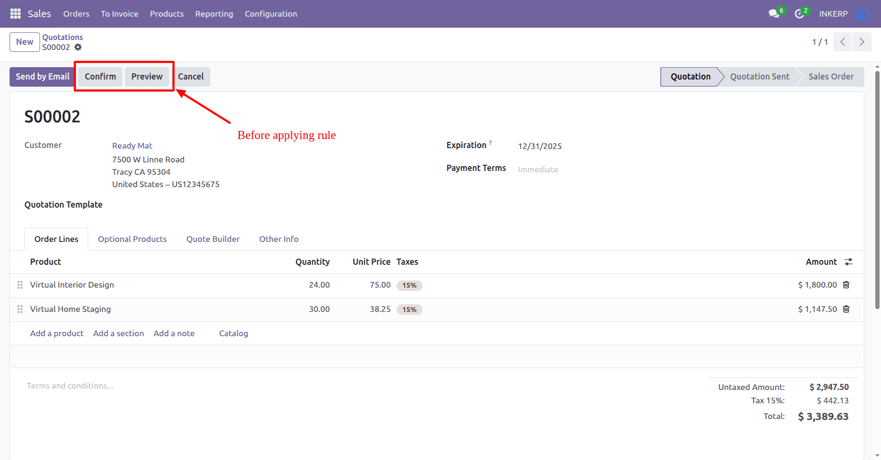The height and width of the screenshot is (460, 881).
Task: Open the Products menu
Action: click(x=167, y=14)
